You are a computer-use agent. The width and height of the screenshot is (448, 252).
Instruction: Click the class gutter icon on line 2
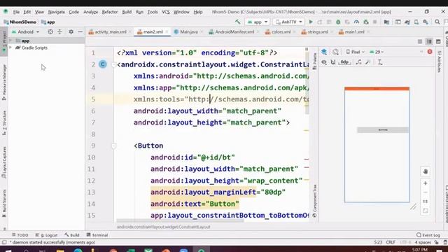click(103, 64)
